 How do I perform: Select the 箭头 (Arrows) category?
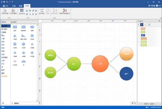click(6, 35)
